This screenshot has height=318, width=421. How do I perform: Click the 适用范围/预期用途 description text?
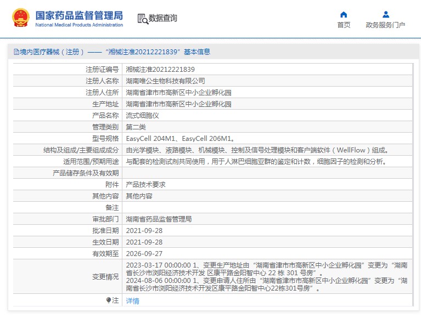pos(256,162)
